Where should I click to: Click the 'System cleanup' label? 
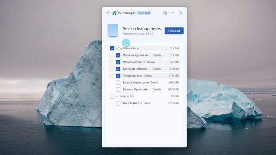pyautogui.click(x=129, y=48)
